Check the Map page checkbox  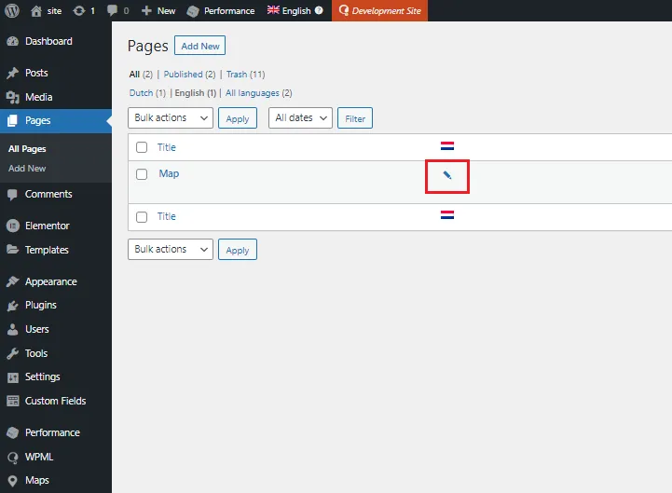coord(142,174)
